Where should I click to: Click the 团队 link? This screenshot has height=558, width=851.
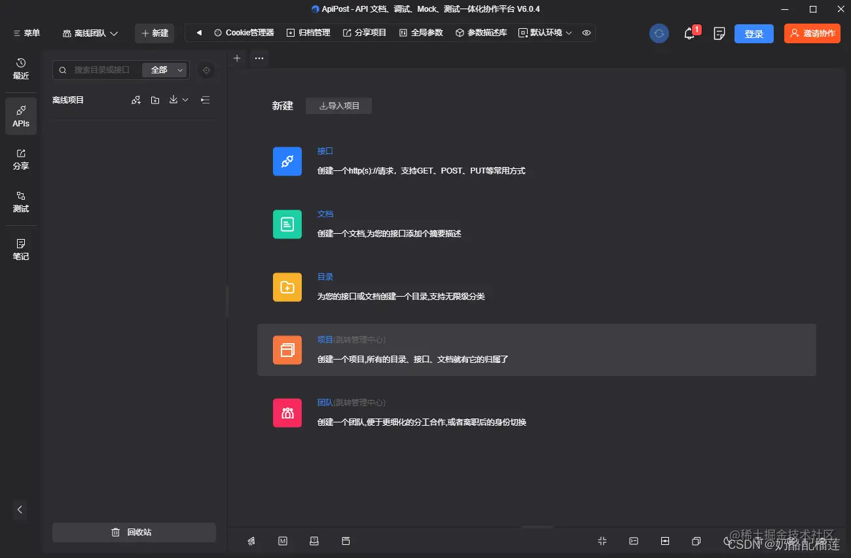coord(325,403)
